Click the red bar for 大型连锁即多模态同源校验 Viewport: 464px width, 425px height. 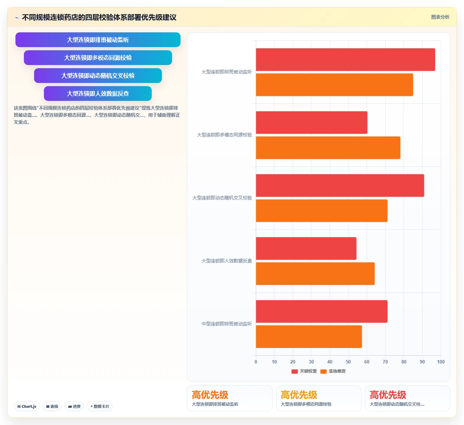click(x=312, y=122)
